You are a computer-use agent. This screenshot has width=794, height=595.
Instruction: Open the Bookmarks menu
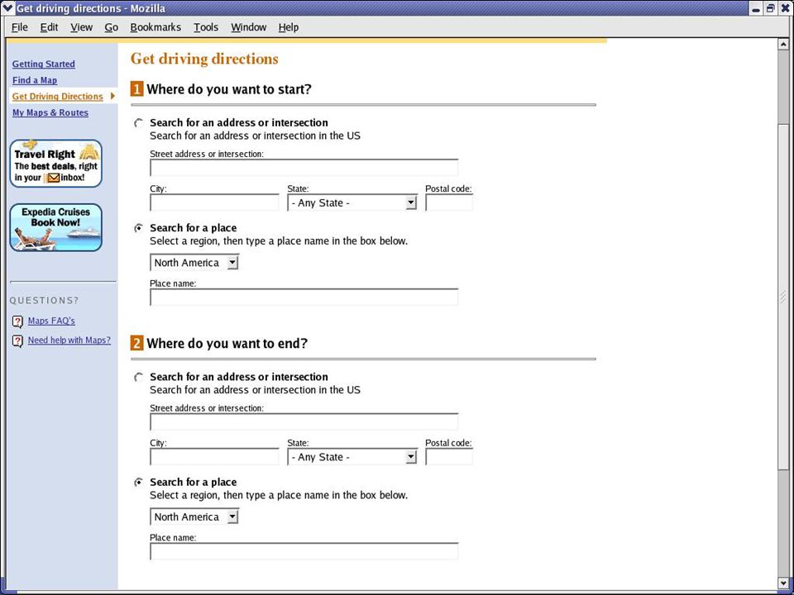click(x=155, y=27)
